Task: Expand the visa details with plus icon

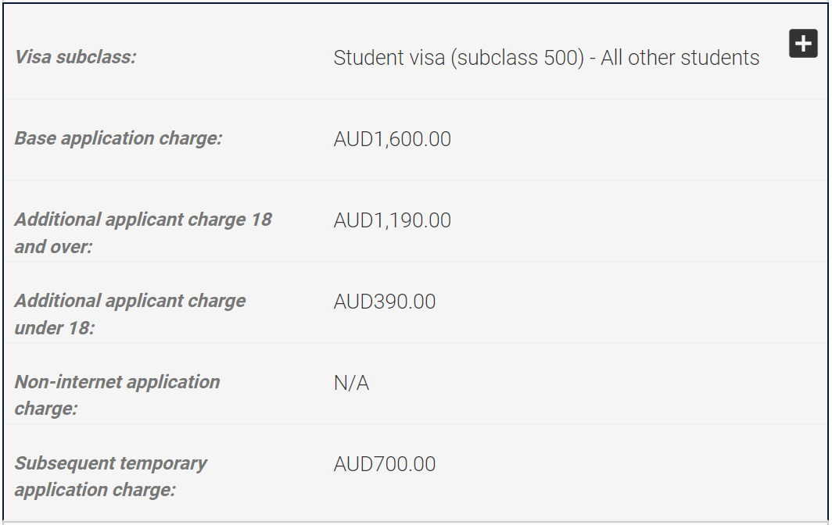Action: pyautogui.click(x=803, y=43)
